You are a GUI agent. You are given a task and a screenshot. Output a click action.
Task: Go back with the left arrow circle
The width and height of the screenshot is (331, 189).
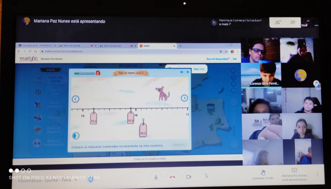(x=75, y=99)
